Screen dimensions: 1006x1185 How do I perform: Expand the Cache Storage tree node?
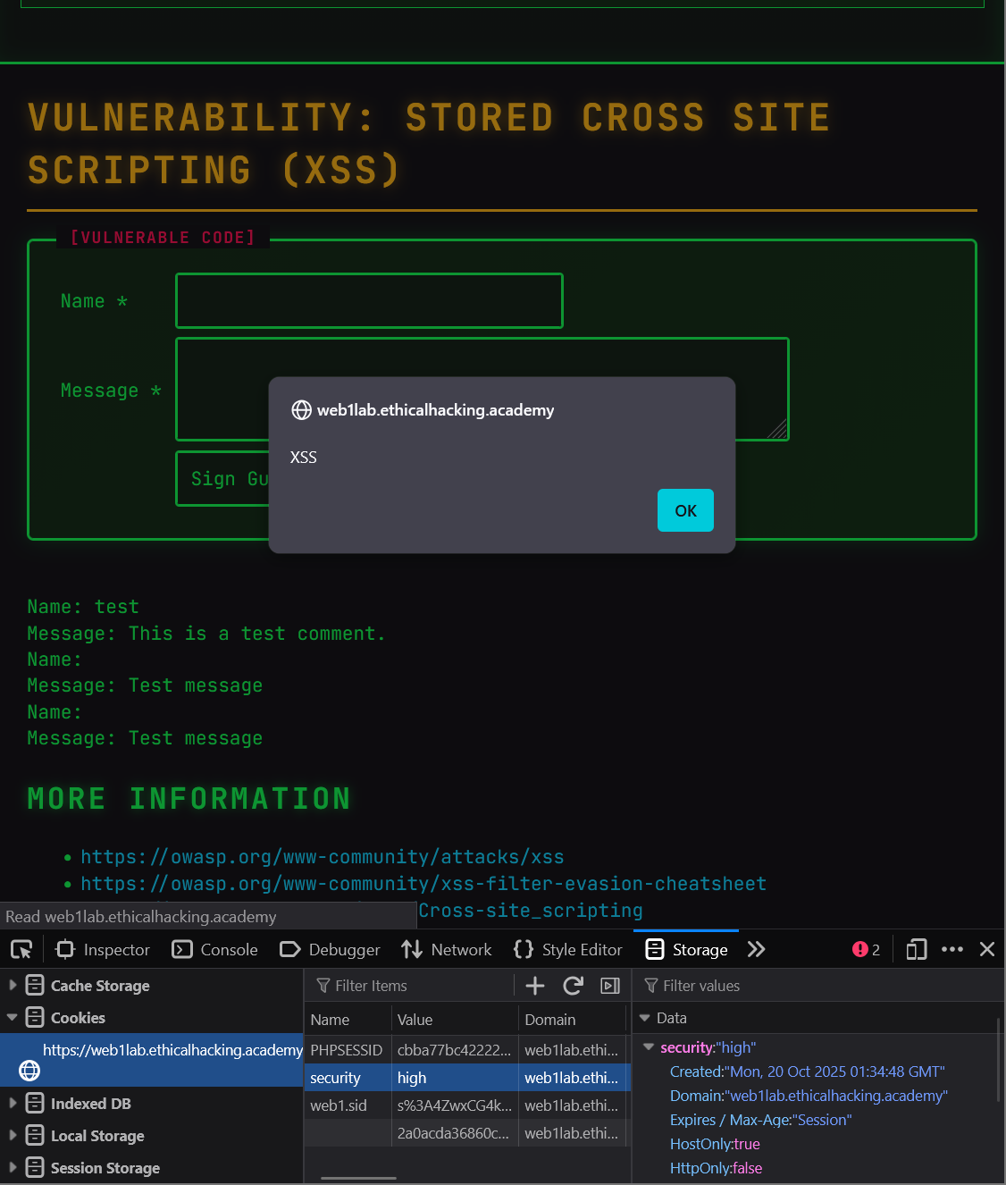13,985
